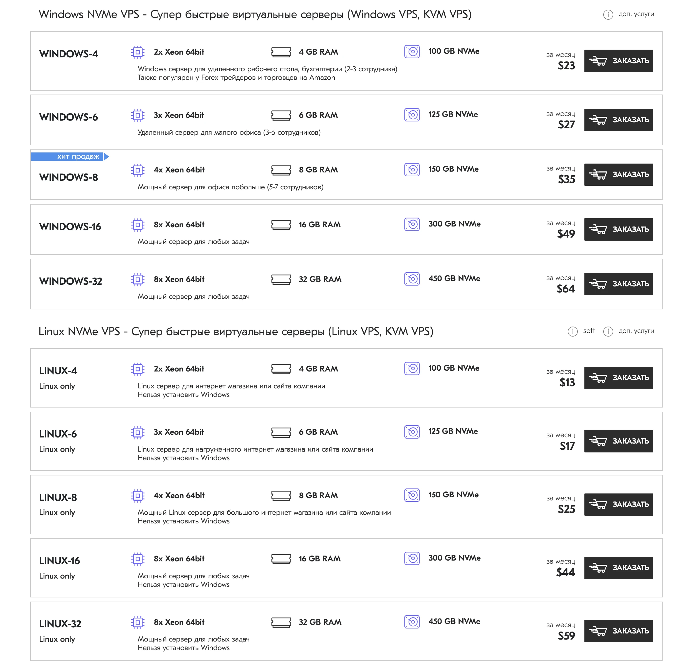
Task: Click the info icon beside 'soft'
Action: tap(572, 331)
